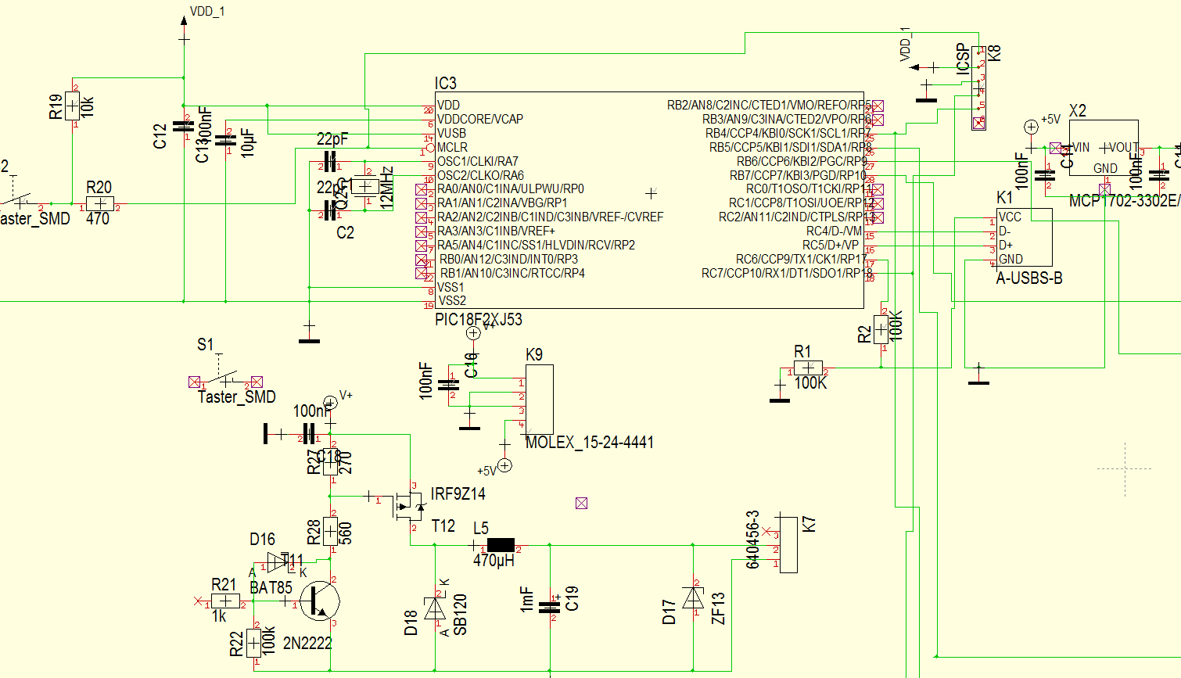This screenshot has width=1181, height=678.
Task: Click the VOUT pin label on X2
Action: (1124, 147)
